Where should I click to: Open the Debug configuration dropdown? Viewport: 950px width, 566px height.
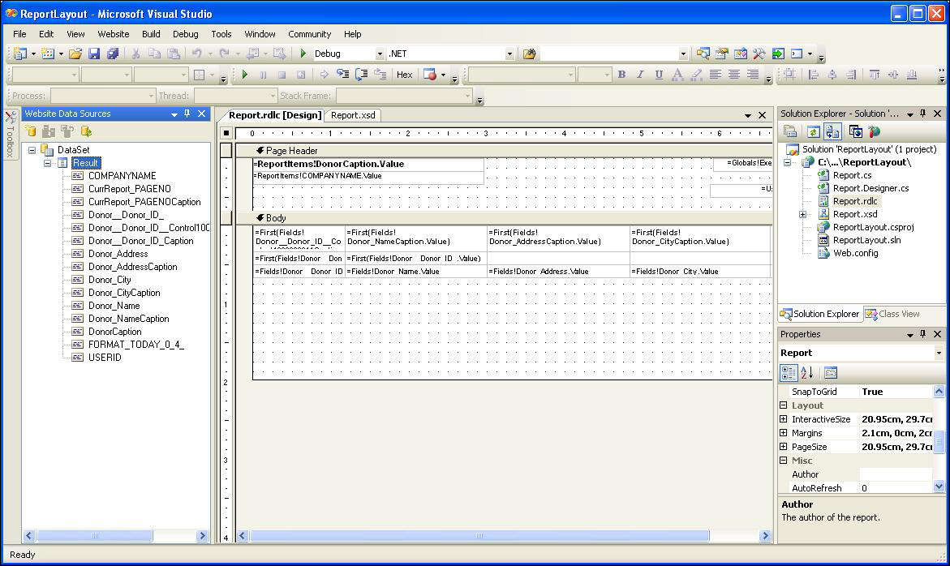380,54
